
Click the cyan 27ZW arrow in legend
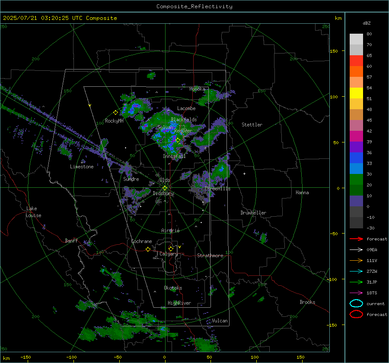356,271
